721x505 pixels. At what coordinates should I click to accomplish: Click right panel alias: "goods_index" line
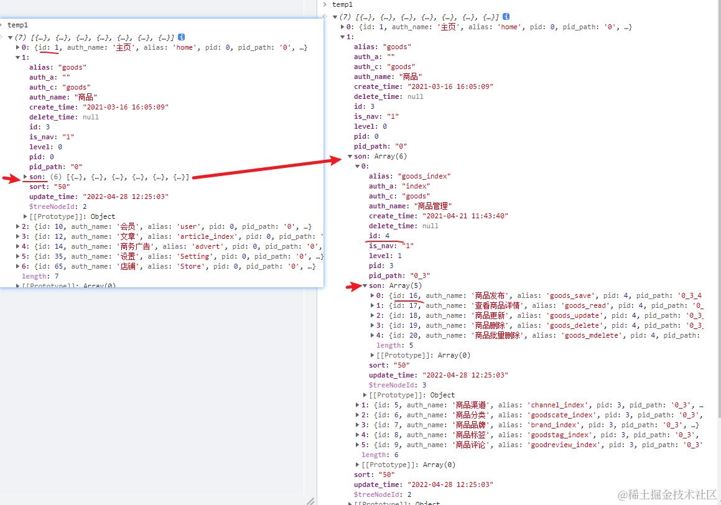[410, 177]
